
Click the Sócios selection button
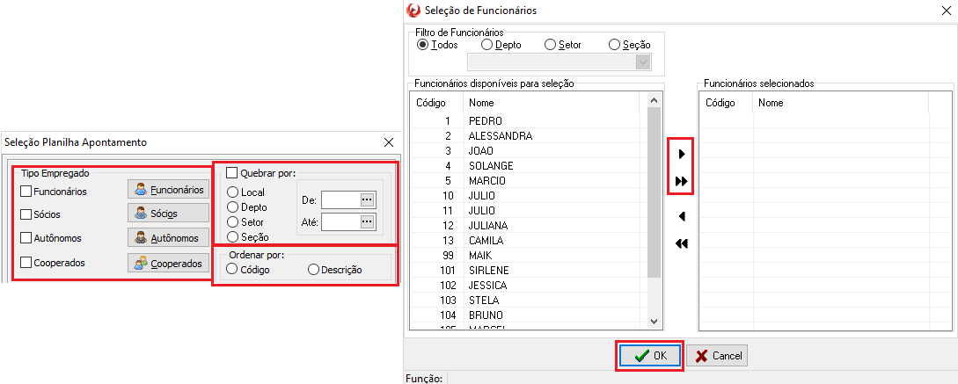[x=168, y=213]
